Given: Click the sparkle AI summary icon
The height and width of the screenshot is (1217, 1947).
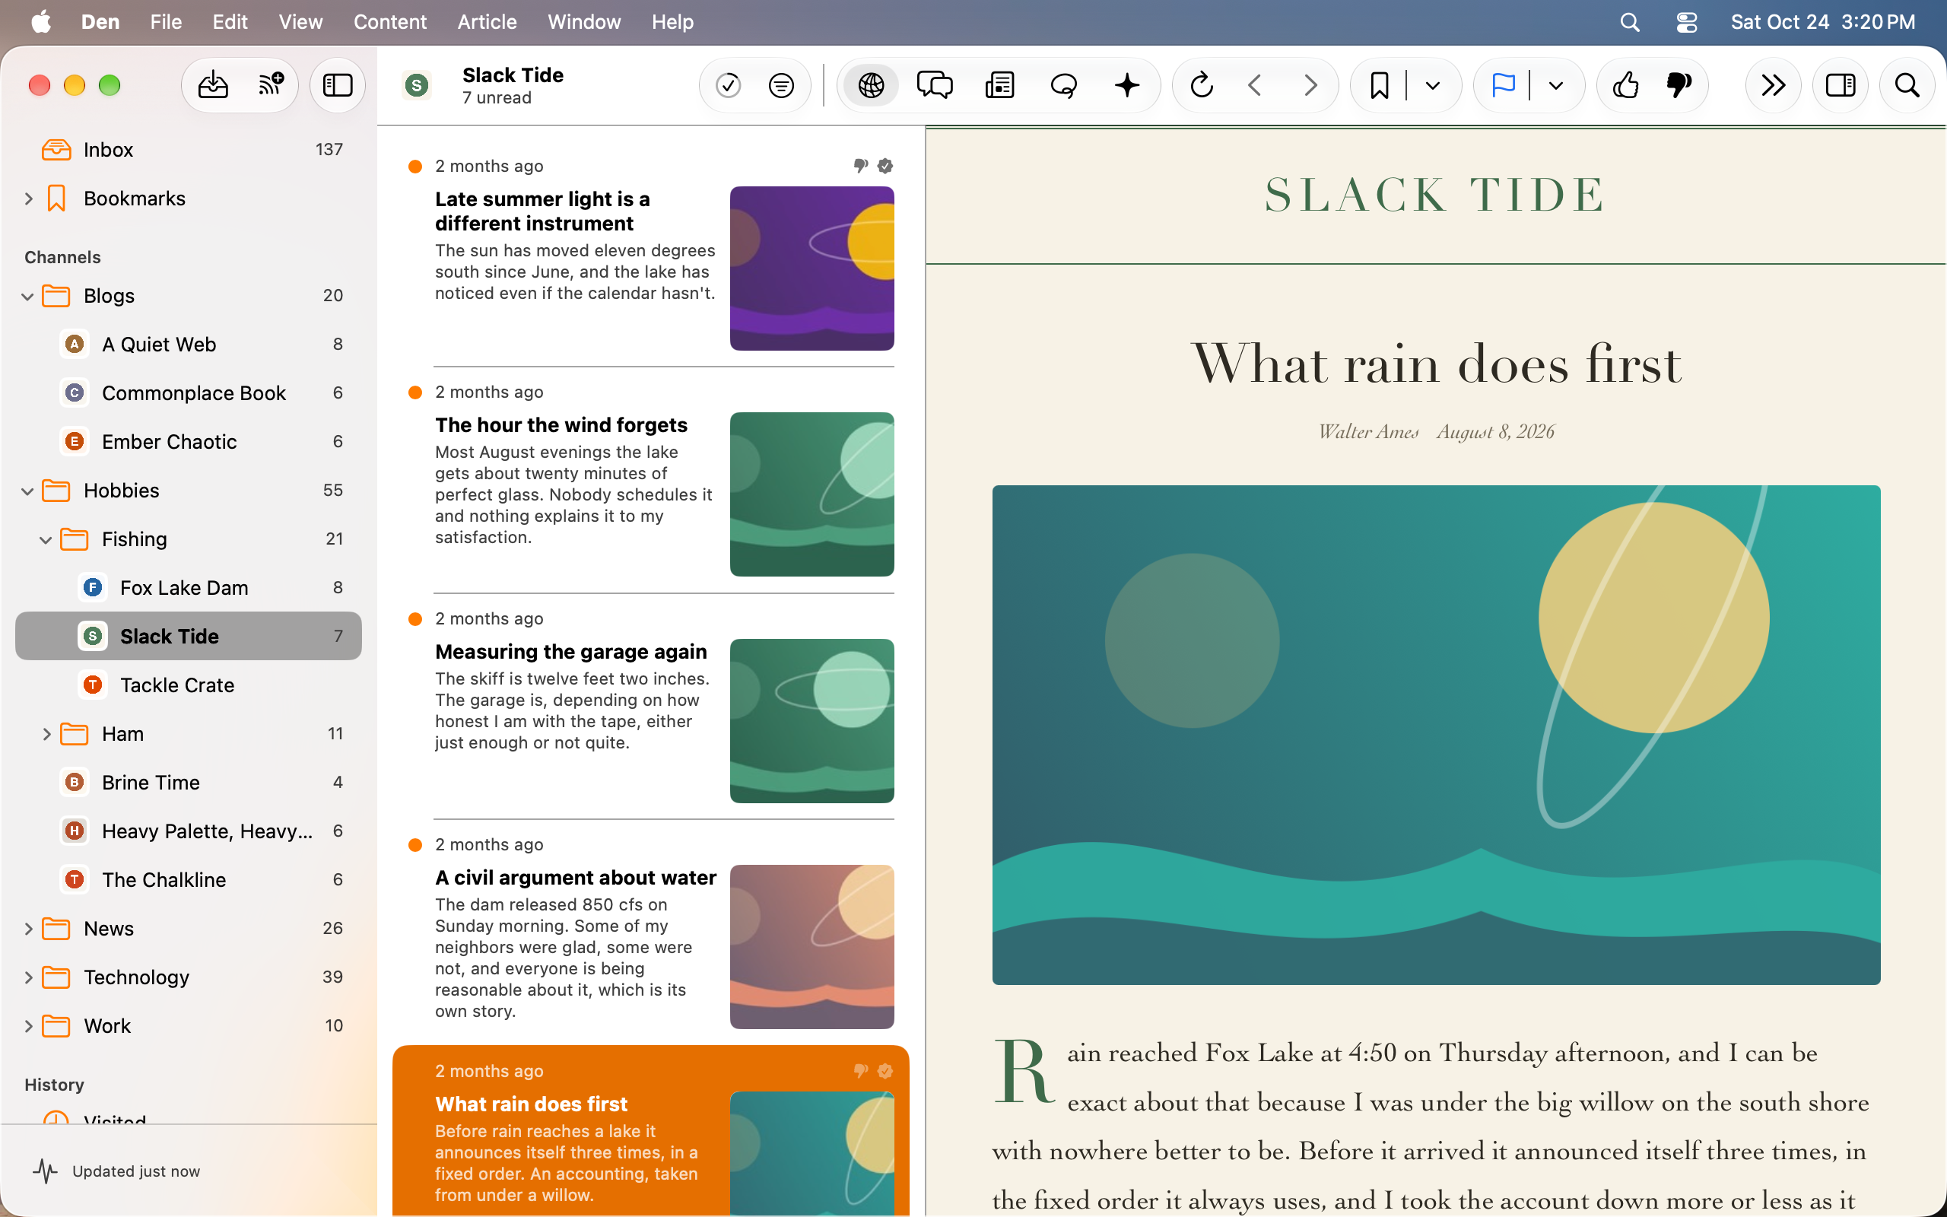Looking at the screenshot, I should coord(1127,84).
